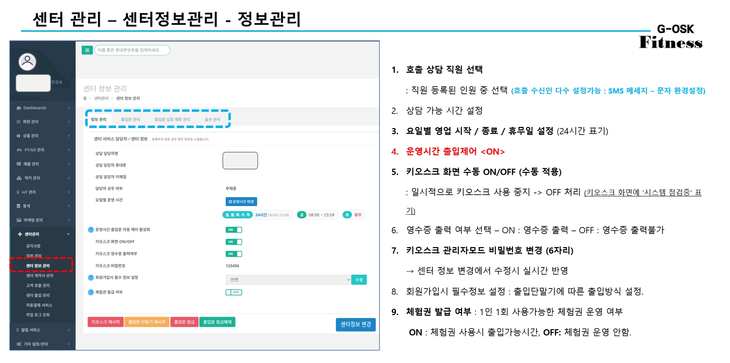Click the 마케팅 관리 sidebar icon
Viewport: 730px width, 363px height.
tap(19, 220)
